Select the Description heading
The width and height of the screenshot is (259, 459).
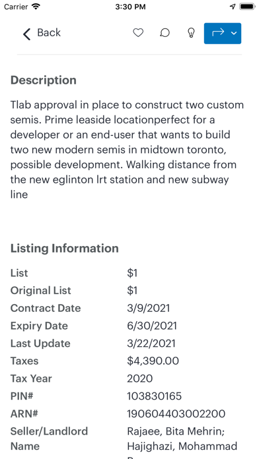coord(44,80)
